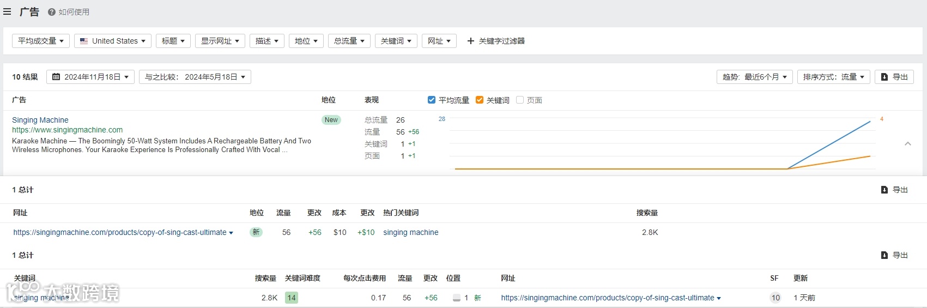
Task: Click the 关键词难度 column header
Action: coord(302,278)
